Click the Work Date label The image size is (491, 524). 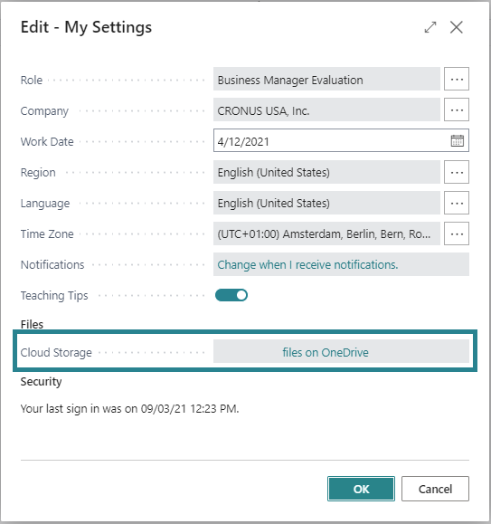tap(47, 142)
